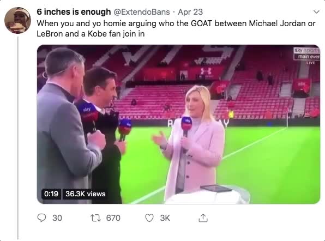Open the share tweet upload icon
The height and width of the screenshot is (241, 325).
tap(203, 218)
